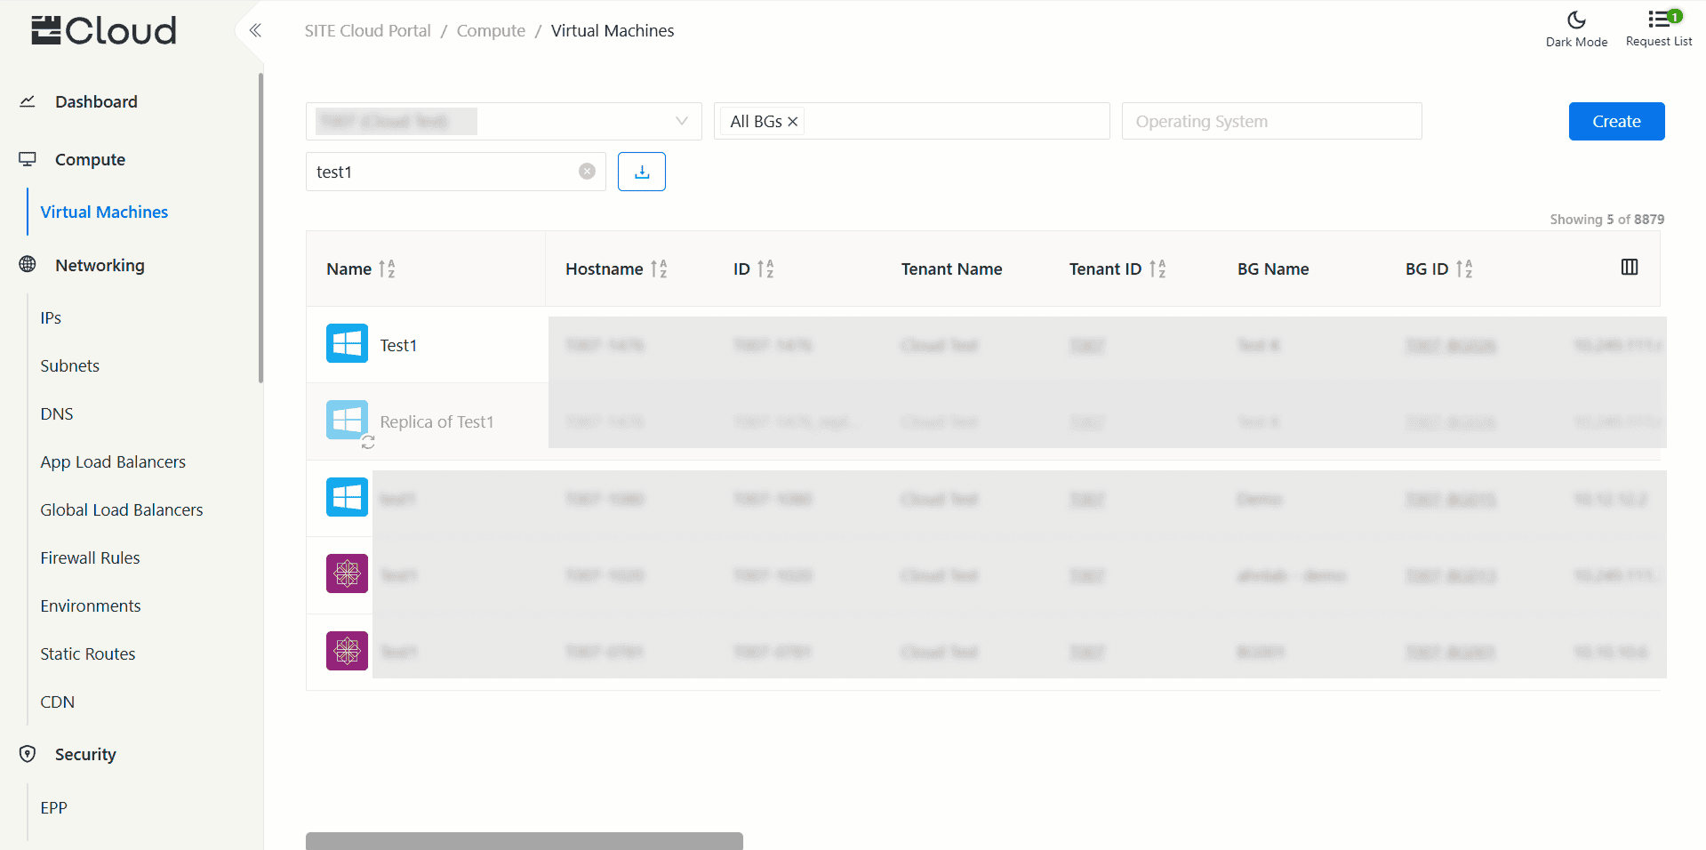This screenshot has width=1706, height=850.
Task: Click the horizontal scrollbar at bottom
Action: (x=524, y=840)
